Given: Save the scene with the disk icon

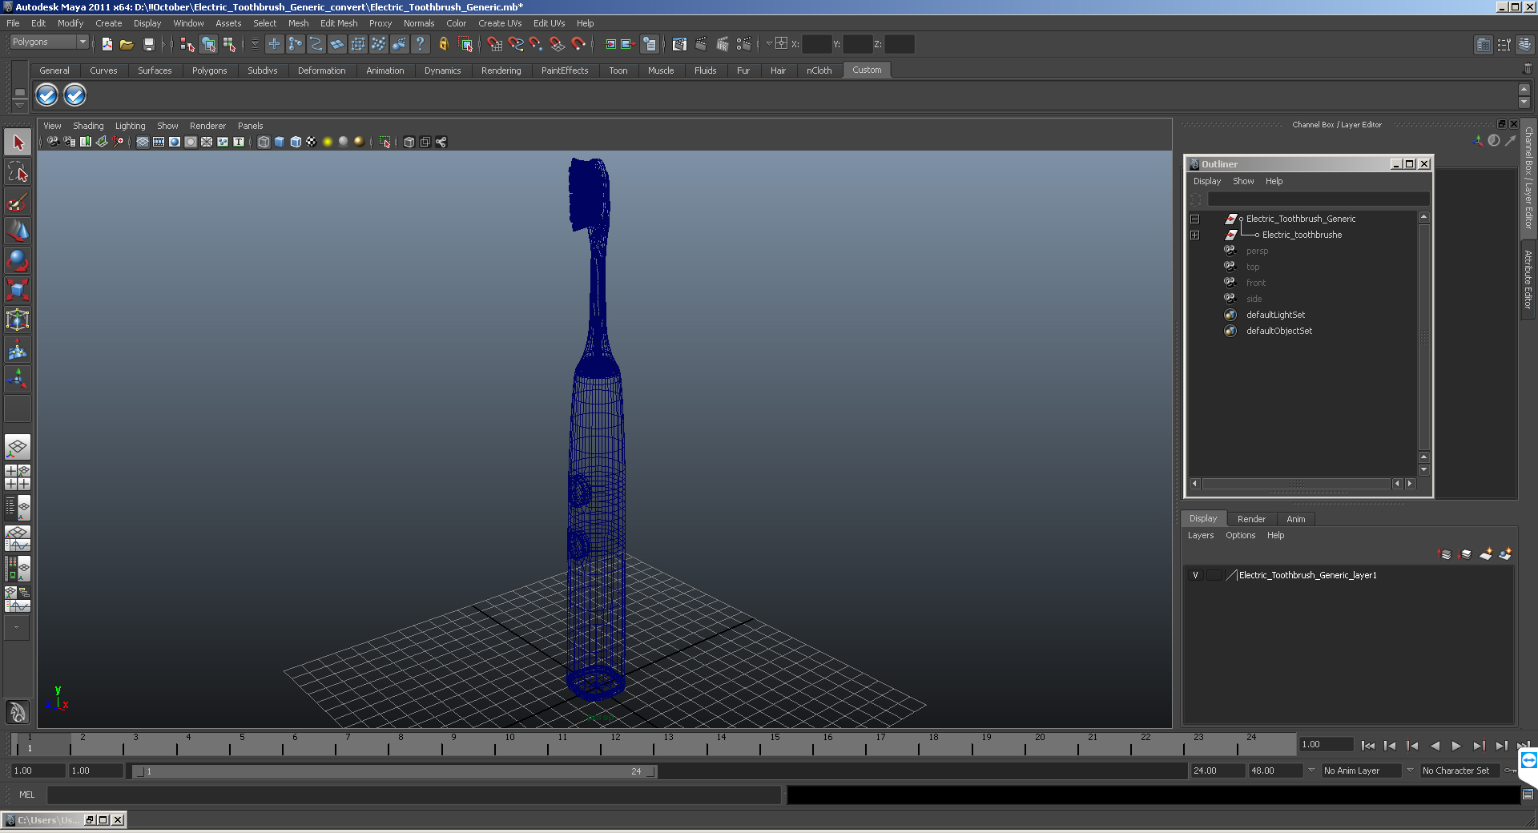Looking at the screenshot, I should point(148,44).
